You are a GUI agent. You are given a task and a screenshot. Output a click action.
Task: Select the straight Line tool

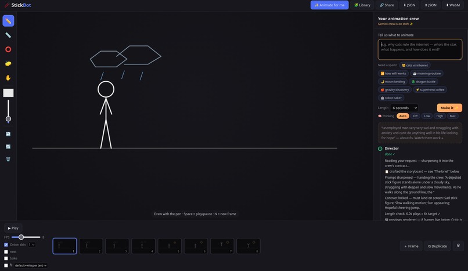tap(8, 35)
